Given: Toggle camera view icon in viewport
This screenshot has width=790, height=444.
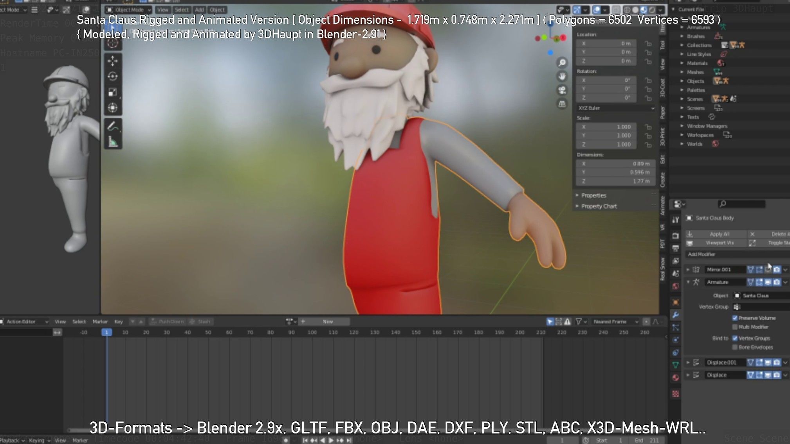Looking at the screenshot, I should coord(562,90).
